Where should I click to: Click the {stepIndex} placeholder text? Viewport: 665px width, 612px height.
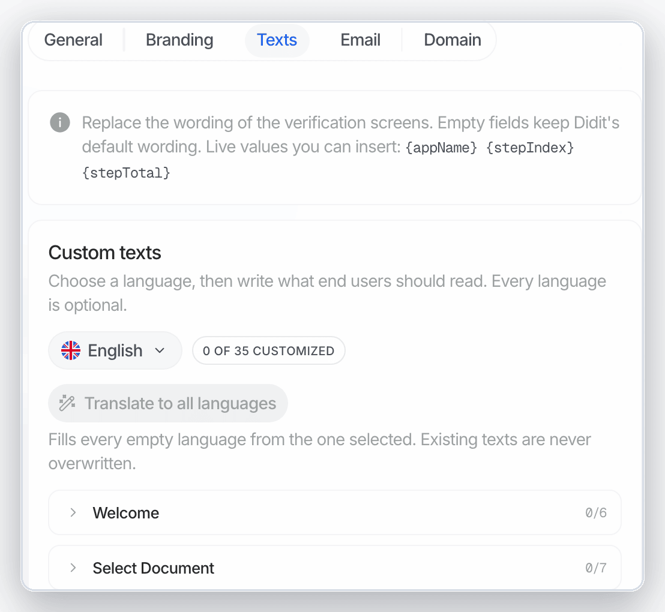click(x=530, y=148)
